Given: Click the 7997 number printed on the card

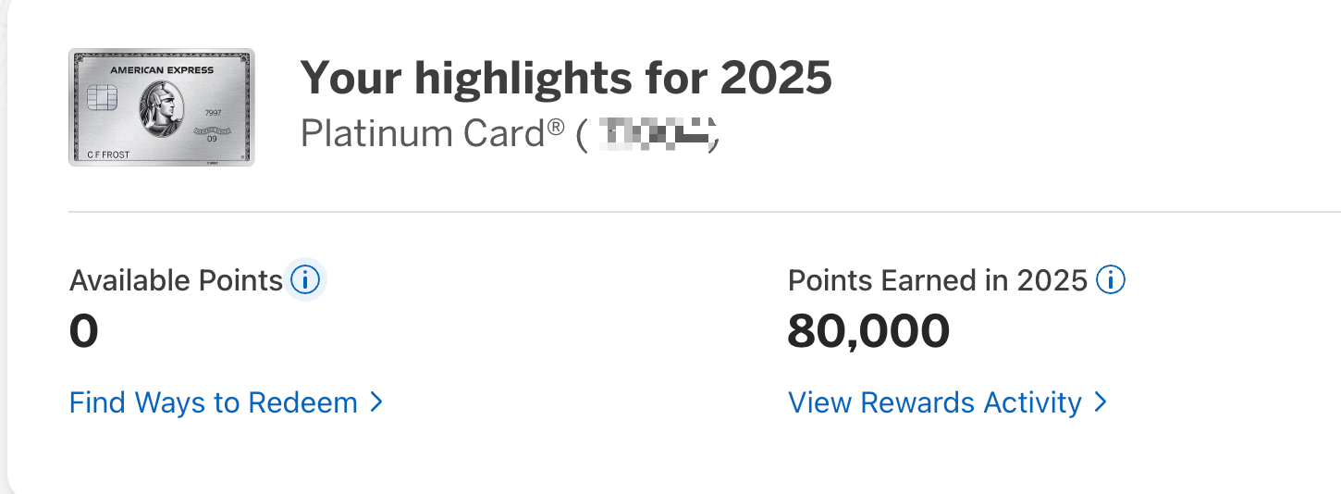Looking at the screenshot, I should [x=214, y=113].
